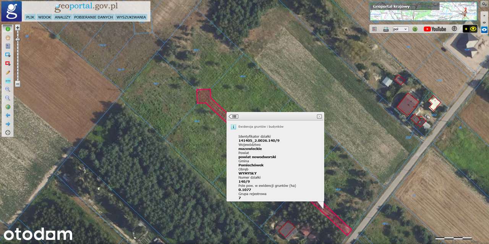
Task: Click the Ewidencja gruntów i budynków info icon
Action: (233, 127)
